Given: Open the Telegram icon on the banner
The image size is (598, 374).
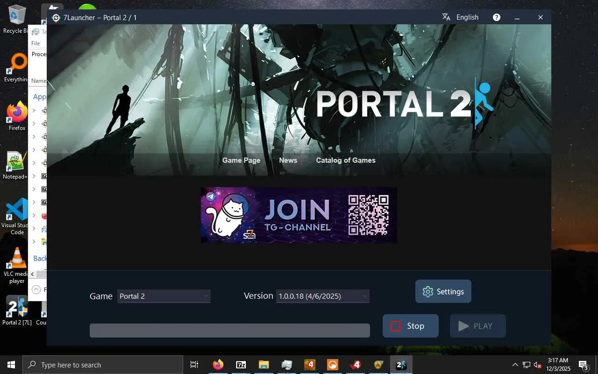Looking at the screenshot, I should (211, 196).
